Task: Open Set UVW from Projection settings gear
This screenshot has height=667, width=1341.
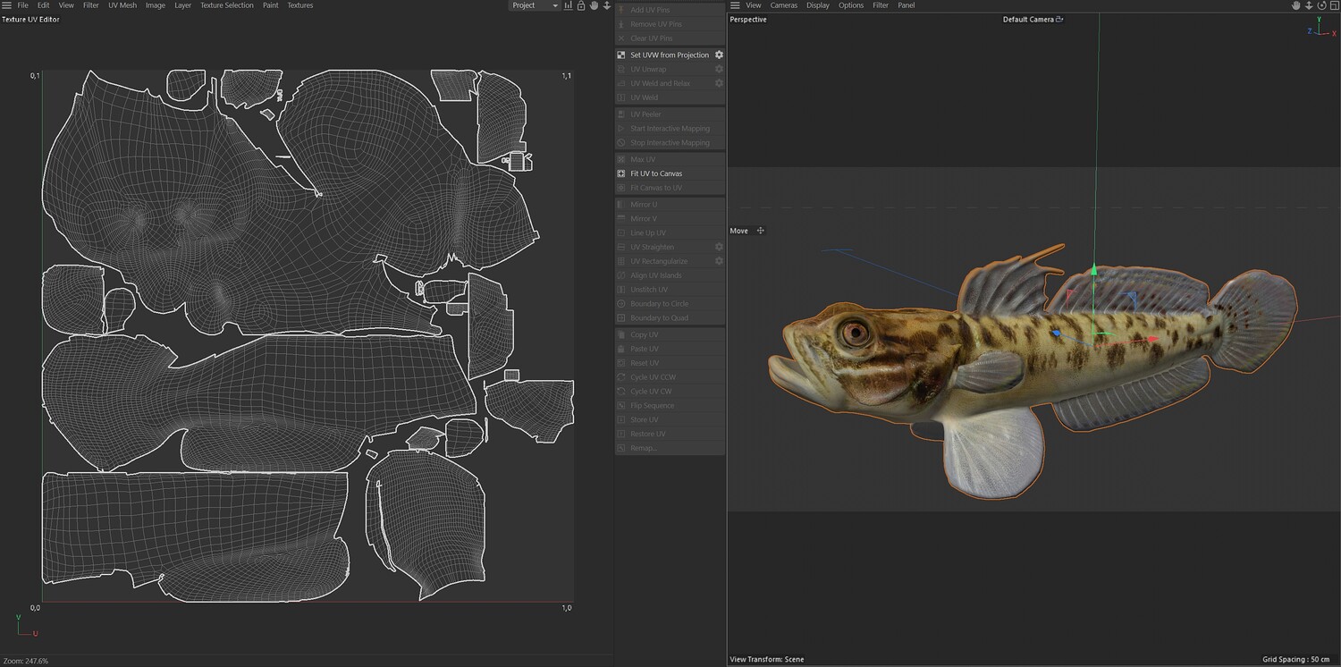Action: click(x=719, y=55)
